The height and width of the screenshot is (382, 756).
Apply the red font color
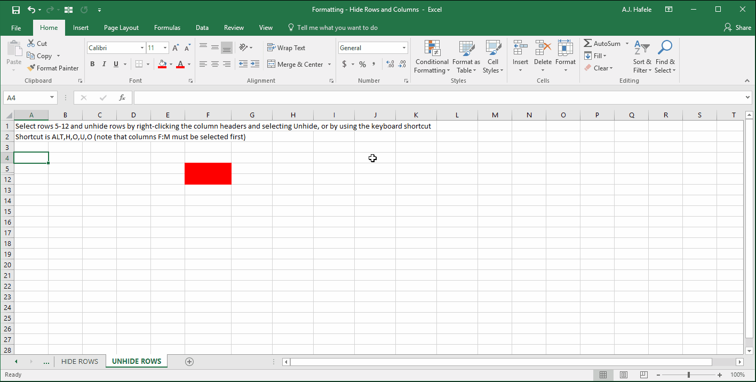point(180,65)
